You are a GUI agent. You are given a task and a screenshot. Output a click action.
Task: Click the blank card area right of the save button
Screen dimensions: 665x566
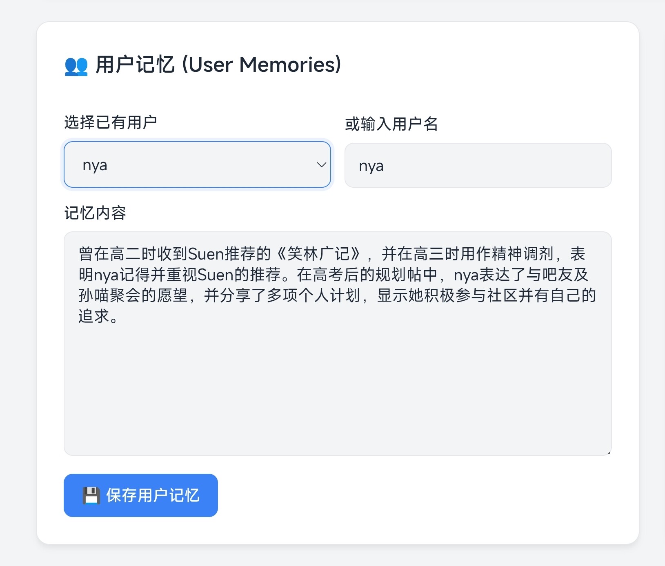point(408,495)
